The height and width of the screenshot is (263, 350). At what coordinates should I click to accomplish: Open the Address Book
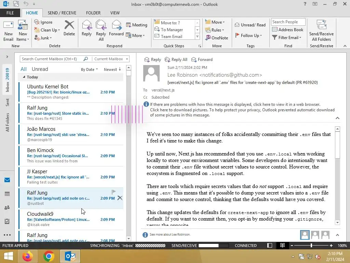coord(287,29)
